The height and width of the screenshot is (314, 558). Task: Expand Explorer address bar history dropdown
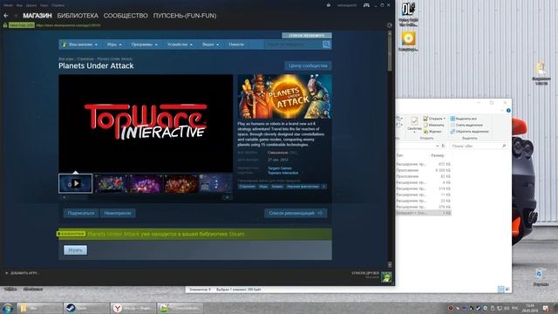437,146
